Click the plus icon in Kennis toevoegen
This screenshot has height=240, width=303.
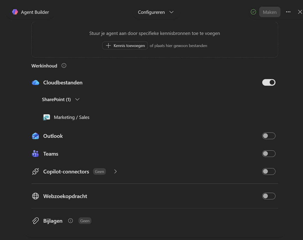[x=108, y=45]
